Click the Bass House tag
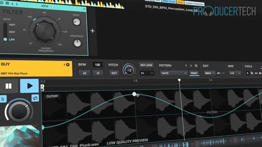 [x=169, y=1]
